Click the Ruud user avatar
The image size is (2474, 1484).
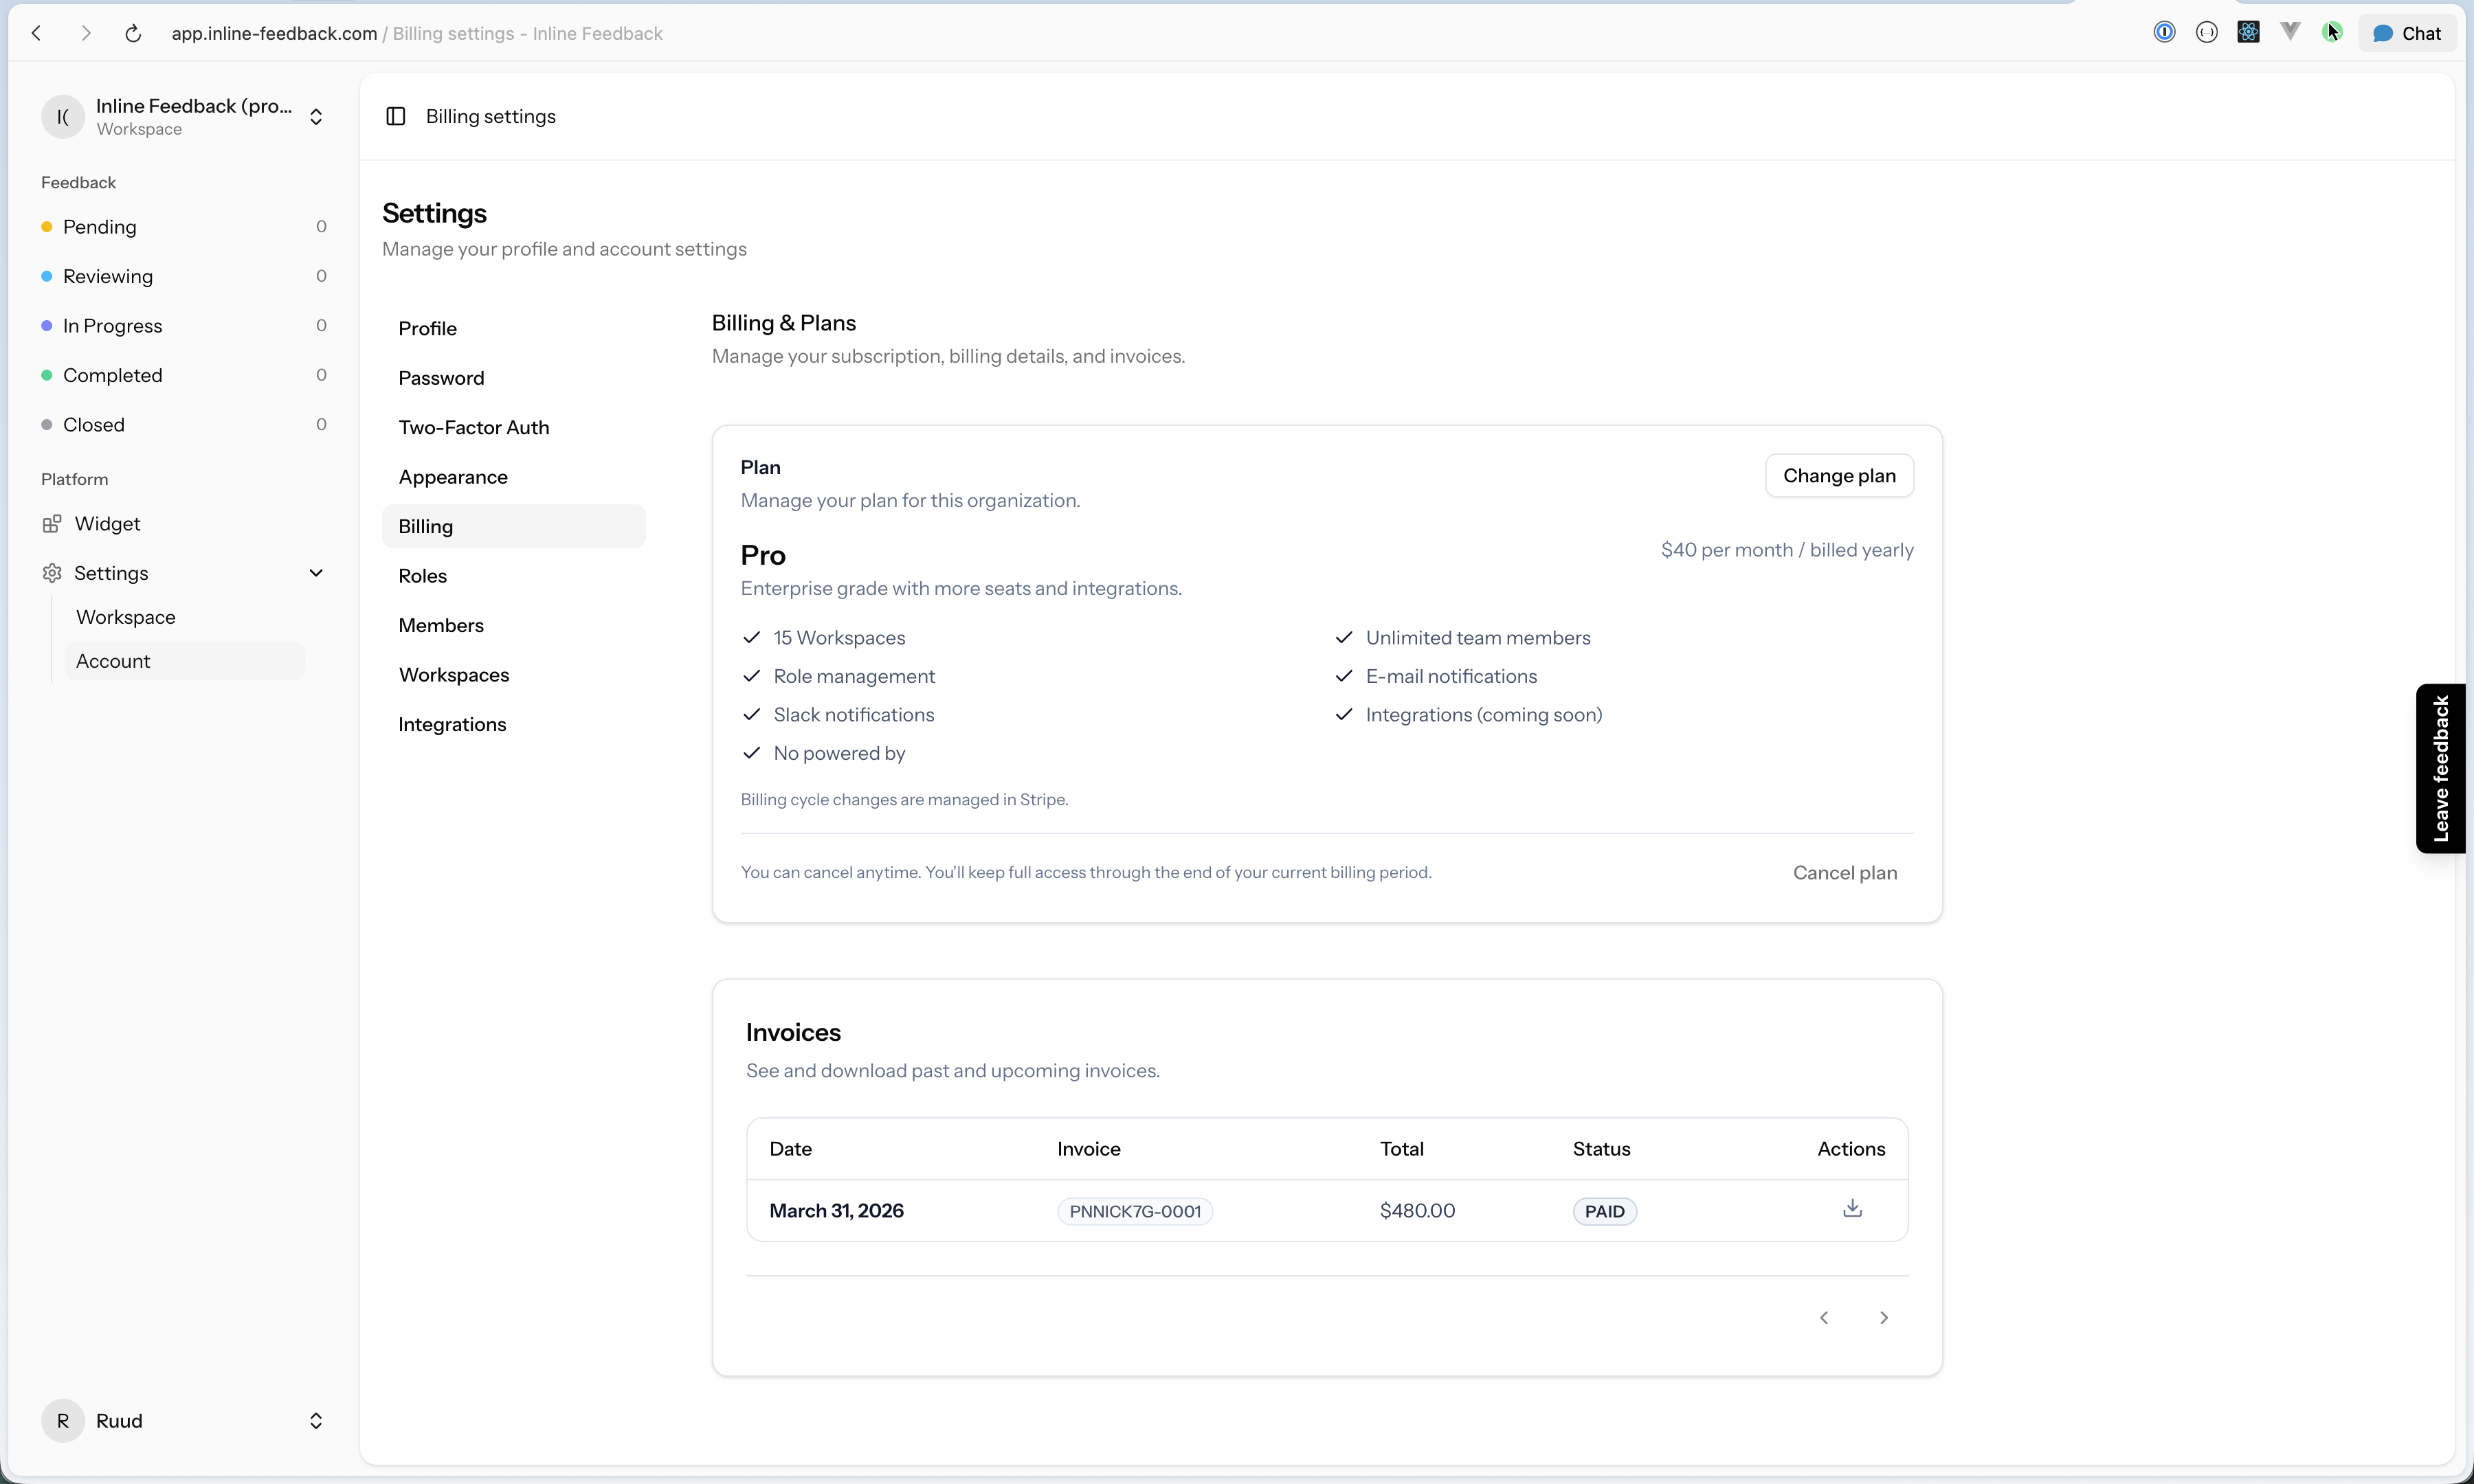tap(63, 1421)
